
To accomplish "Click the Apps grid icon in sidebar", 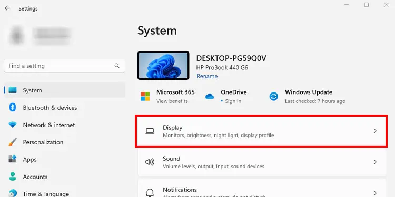I will 12,159.
